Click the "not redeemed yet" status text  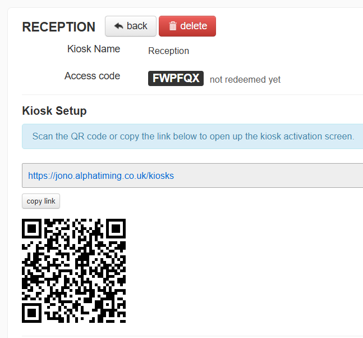click(x=245, y=79)
